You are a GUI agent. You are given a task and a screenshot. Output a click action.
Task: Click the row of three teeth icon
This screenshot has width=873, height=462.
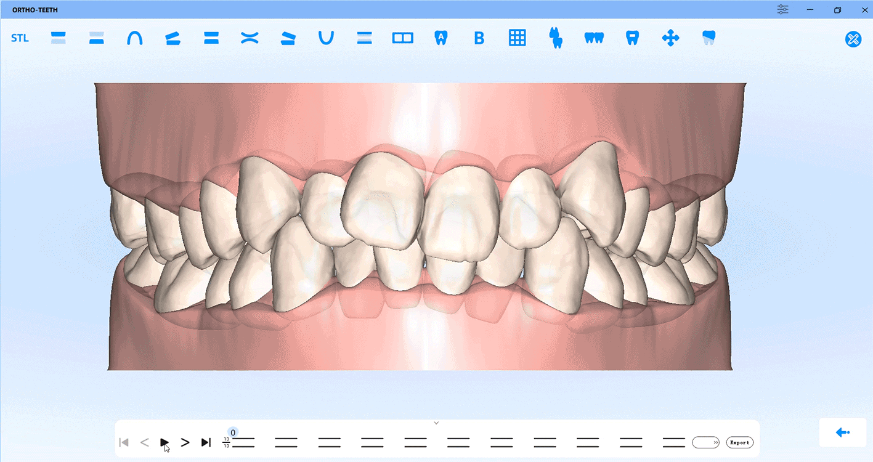[594, 38]
